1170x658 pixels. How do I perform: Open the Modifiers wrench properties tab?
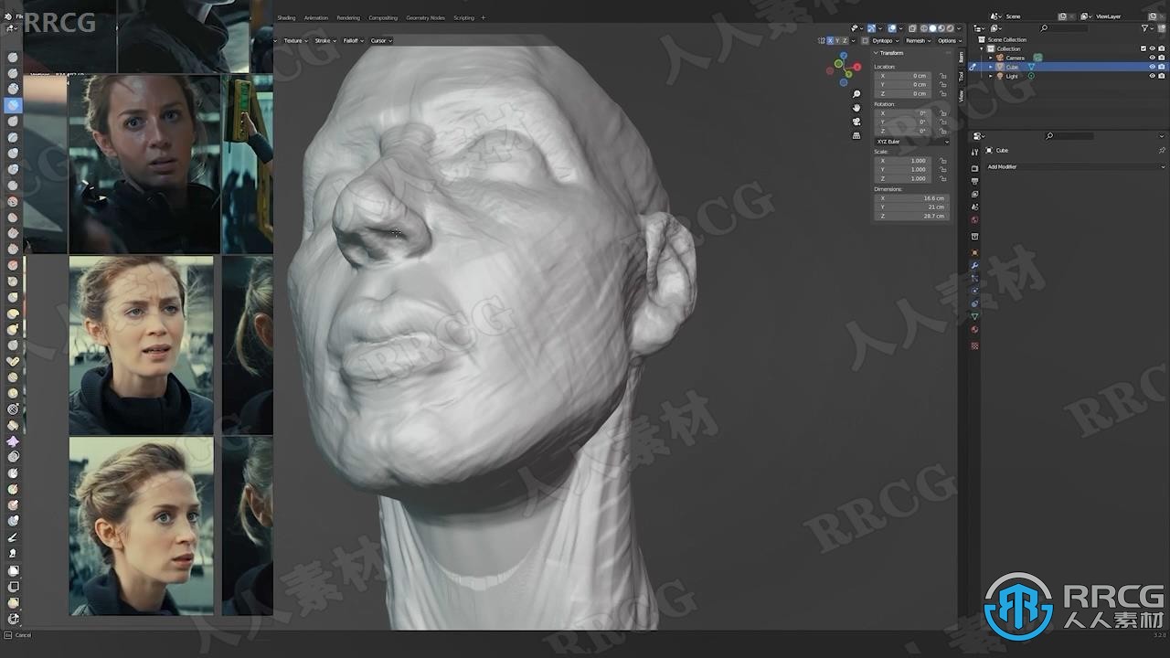click(974, 264)
